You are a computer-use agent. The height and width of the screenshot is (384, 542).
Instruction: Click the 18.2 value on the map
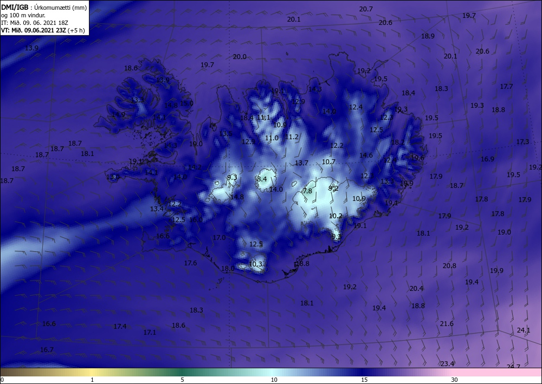click(398, 142)
